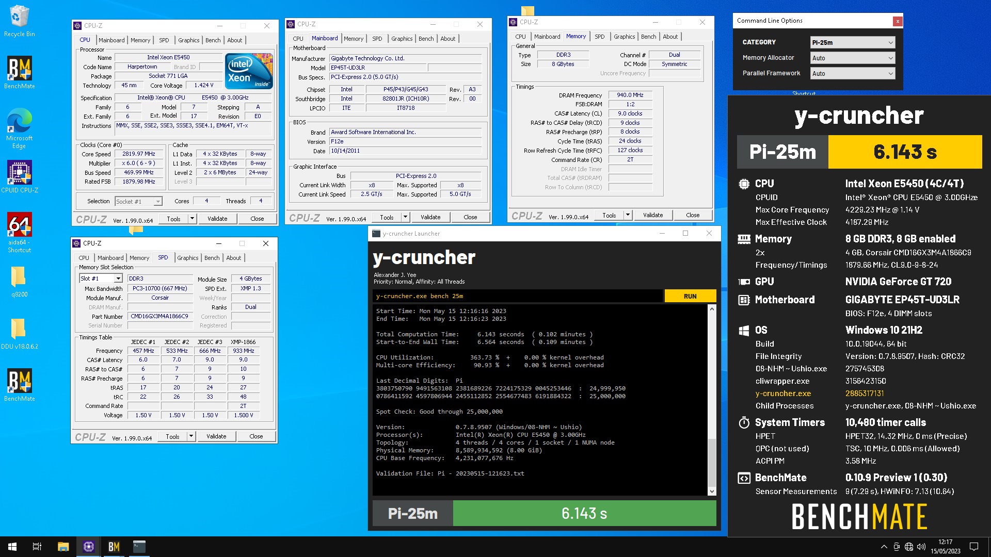Open Tools arrow in SPD window
991x557 pixels.
[x=191, y=436]
